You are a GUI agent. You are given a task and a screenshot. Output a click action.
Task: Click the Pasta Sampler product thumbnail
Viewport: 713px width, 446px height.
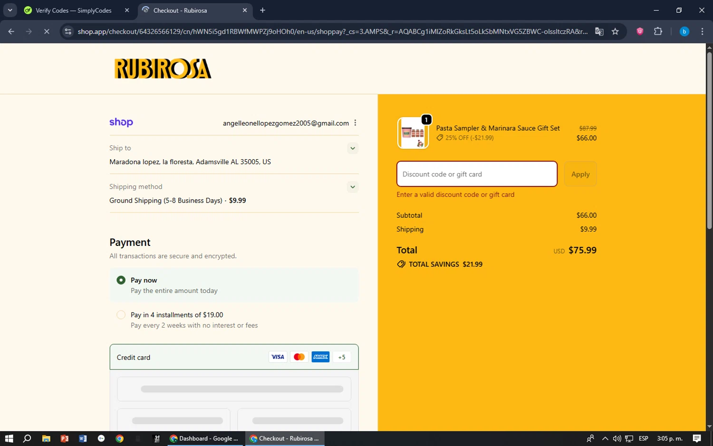click(413, 133)
